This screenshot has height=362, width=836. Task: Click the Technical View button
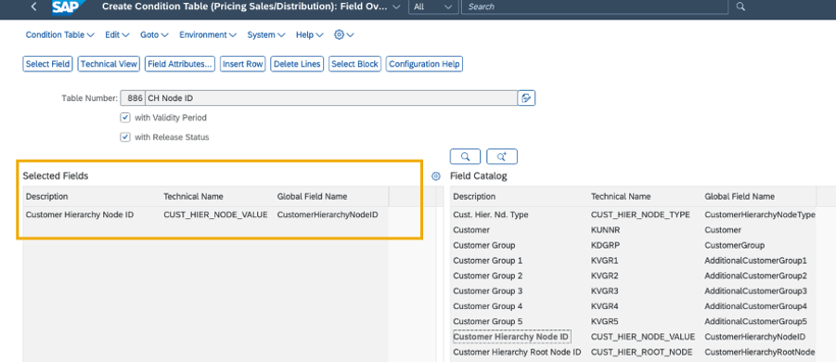pyautogui.click(x=109, y=64)
